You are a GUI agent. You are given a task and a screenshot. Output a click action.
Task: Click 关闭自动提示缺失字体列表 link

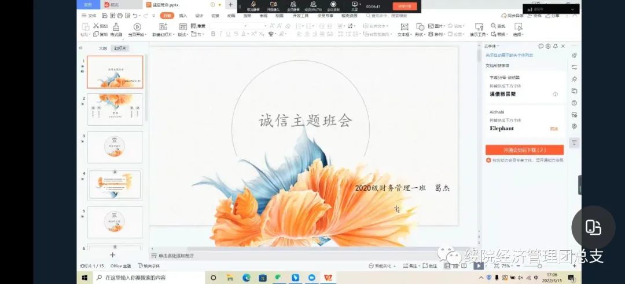point(509,56)
